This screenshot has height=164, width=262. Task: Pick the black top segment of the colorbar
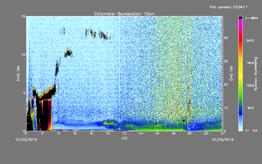[240, 17]
